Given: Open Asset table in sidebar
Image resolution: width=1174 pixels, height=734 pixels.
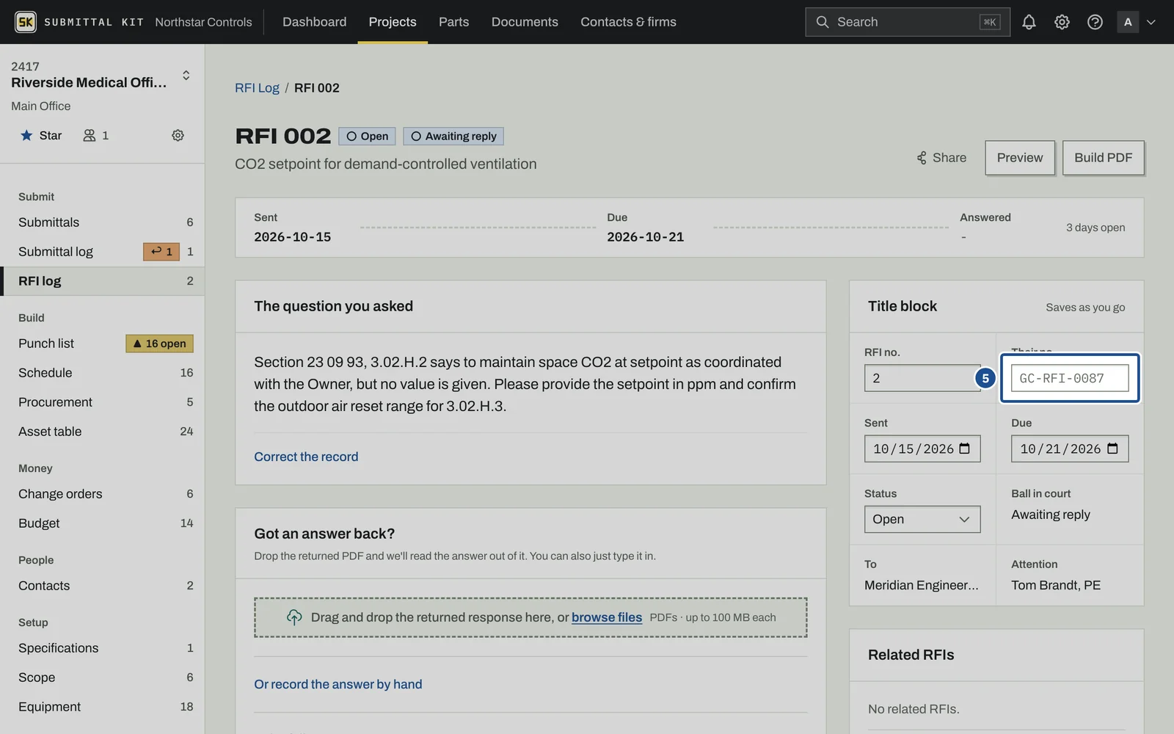Looking at the screenshot, I should (103, 432).
